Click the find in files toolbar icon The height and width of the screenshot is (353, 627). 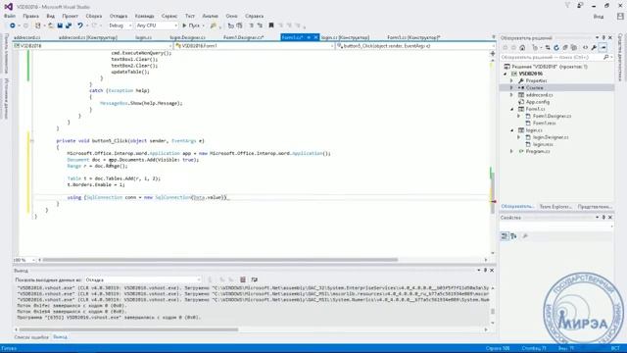tap(214, 25)
